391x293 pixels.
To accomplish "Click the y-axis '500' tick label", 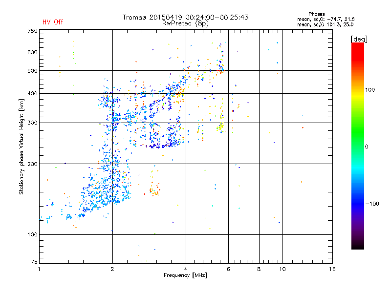I will [32, 71].
